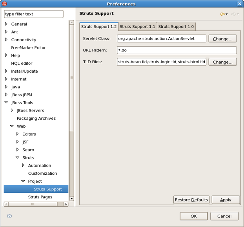244x227 pixels.
Task: Select Struts Pages in the tree
Action: point(40,197)
